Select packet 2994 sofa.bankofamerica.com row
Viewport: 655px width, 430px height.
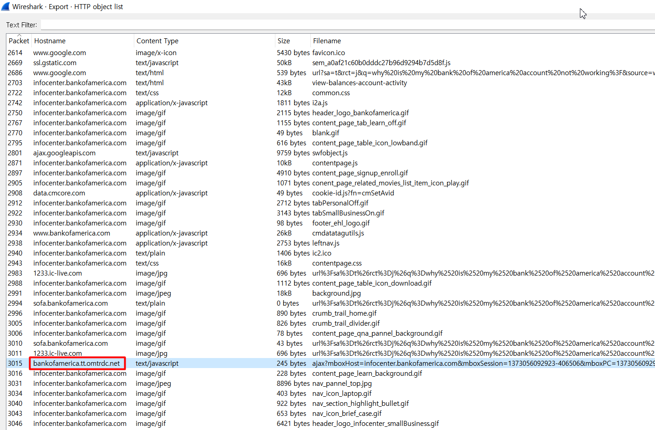click(x=331, y=303)
